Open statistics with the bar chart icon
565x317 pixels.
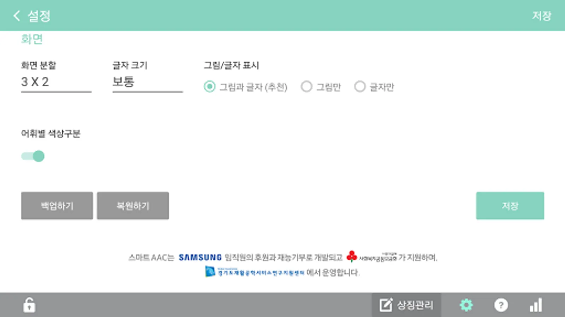(536, 305)
